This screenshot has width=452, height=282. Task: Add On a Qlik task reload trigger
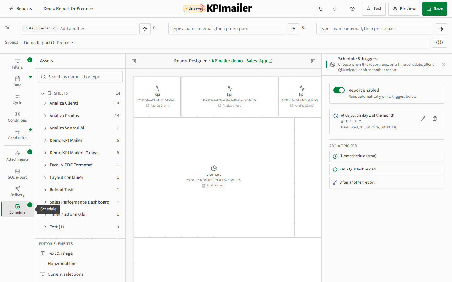(x=387, y=169)
